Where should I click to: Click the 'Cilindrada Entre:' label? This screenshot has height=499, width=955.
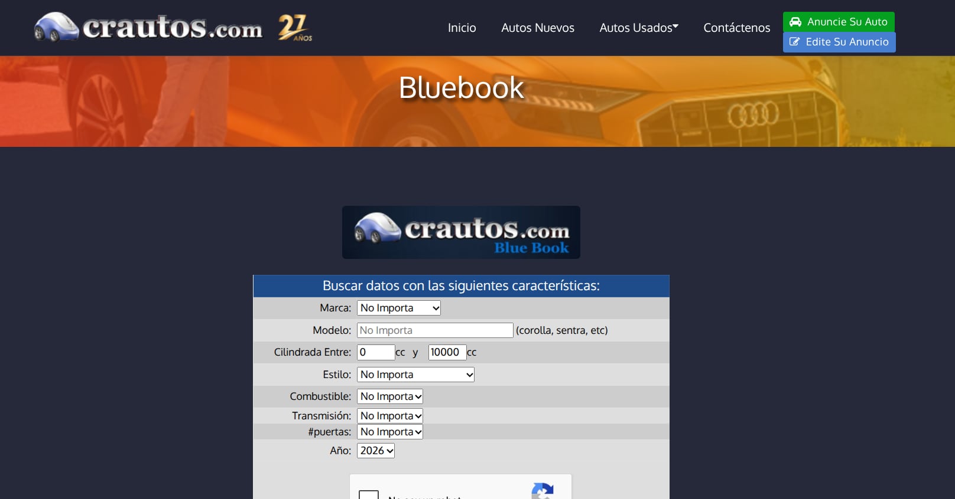point(313,352)
